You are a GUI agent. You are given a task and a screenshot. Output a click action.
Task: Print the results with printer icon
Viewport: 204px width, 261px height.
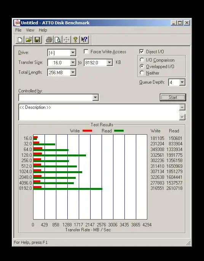[49, 40]
